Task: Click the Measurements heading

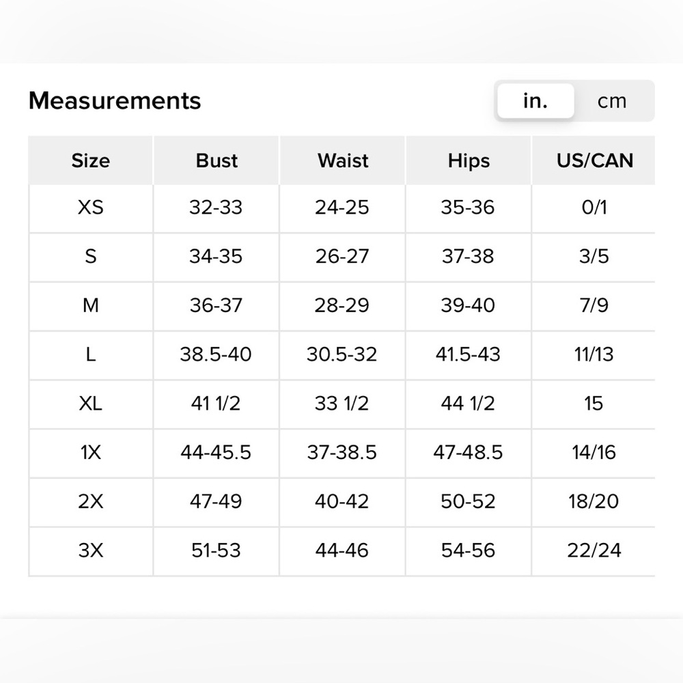Action: click(x=115, y=100)
